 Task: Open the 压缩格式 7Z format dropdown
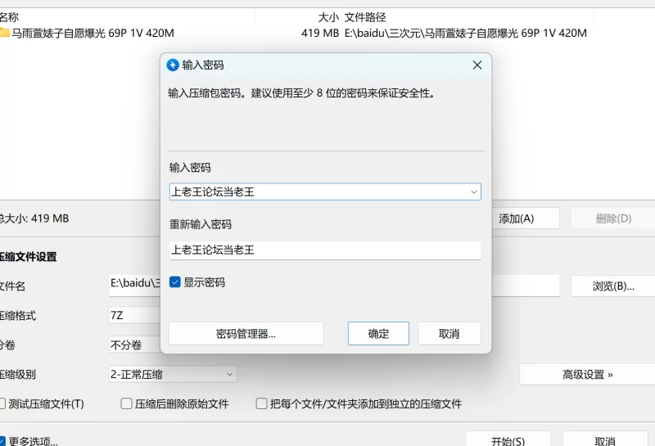[134, 315]
